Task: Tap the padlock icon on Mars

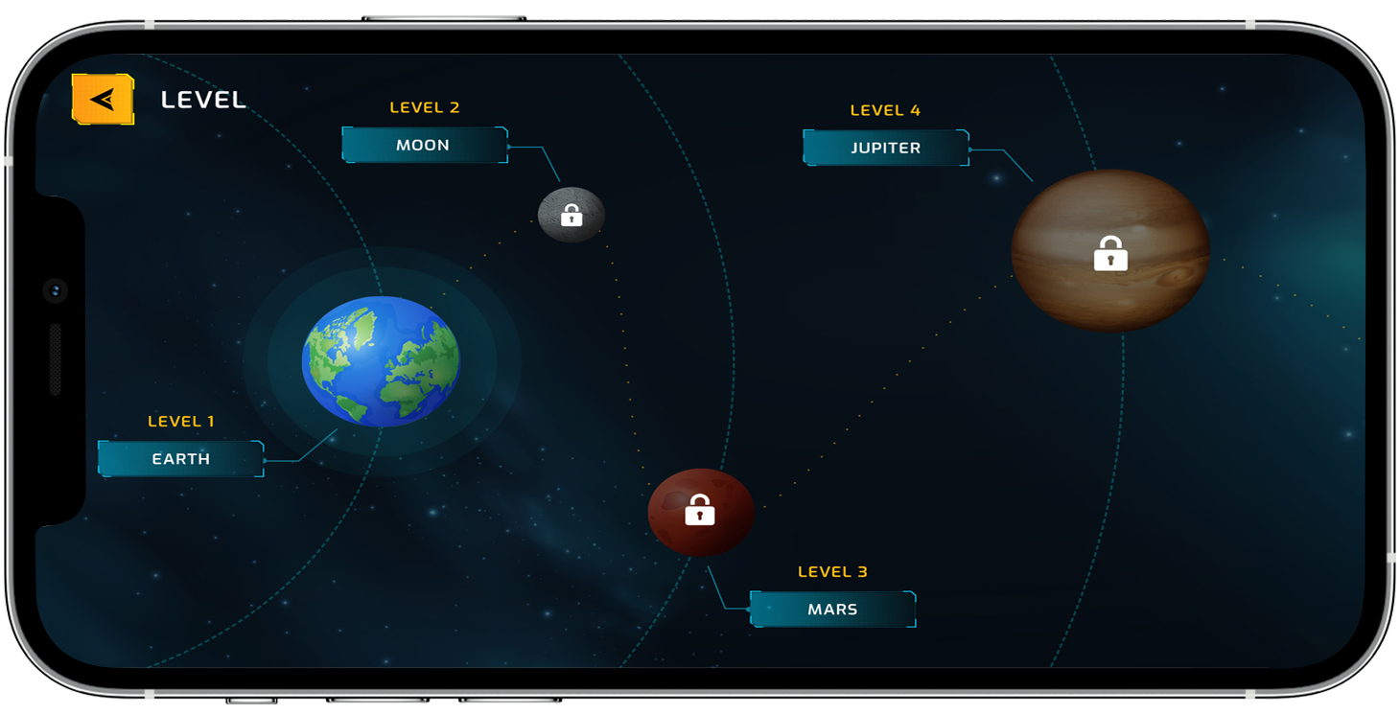Action: [700, 510]
